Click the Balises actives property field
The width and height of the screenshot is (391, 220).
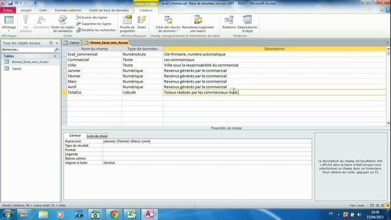point(207,158)
